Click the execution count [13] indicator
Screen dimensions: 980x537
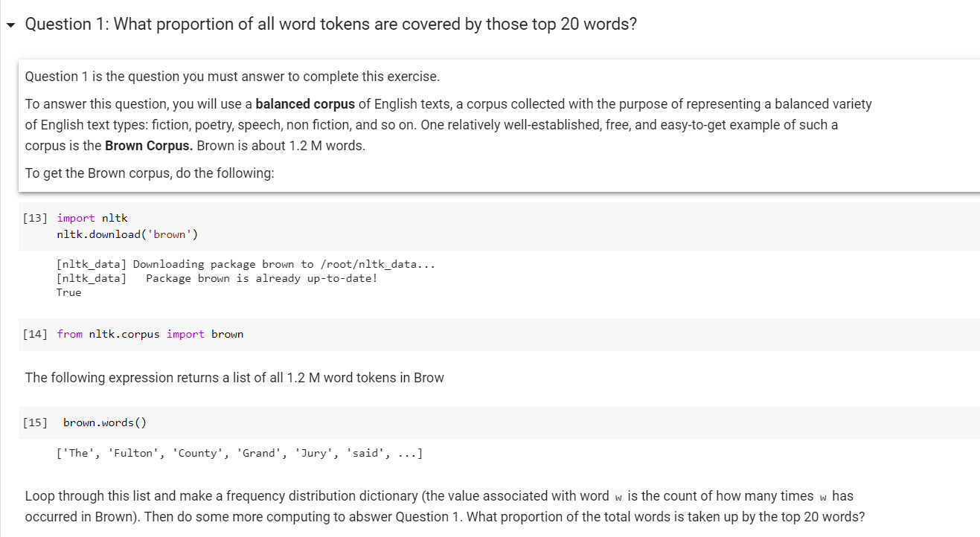pos(34,217)
